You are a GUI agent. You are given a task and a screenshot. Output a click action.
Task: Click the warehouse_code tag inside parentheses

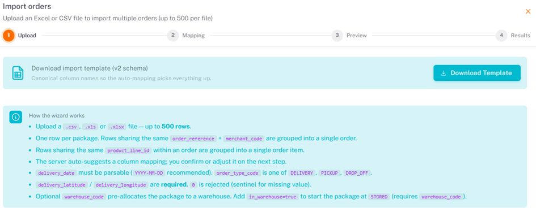click(441, 197)
